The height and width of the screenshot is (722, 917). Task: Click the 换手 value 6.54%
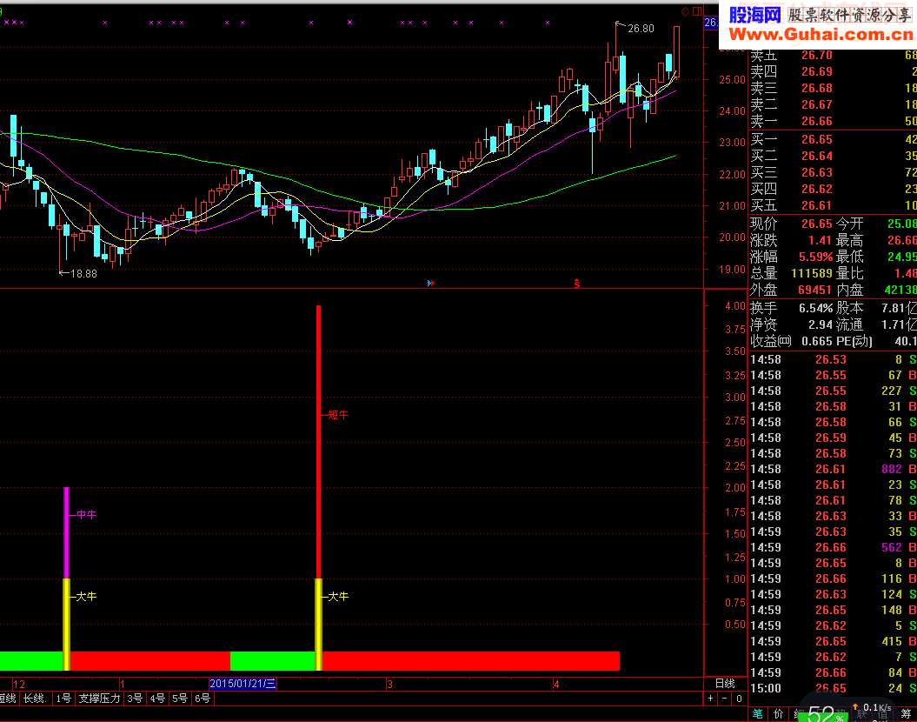point(816,308)
